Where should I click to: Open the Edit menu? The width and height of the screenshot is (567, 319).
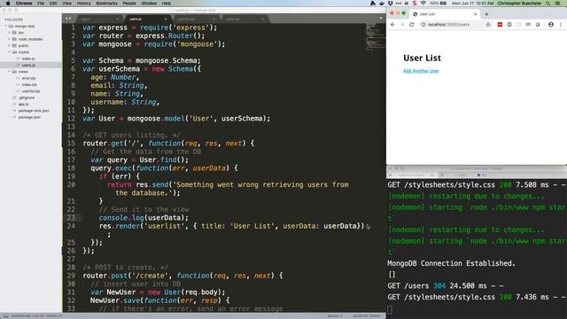(53, 4)
